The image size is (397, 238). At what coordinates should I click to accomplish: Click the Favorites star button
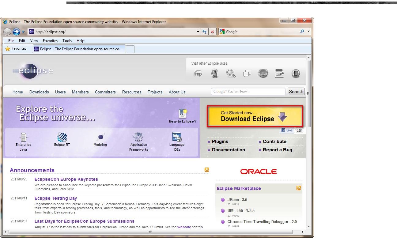point(16,48)
